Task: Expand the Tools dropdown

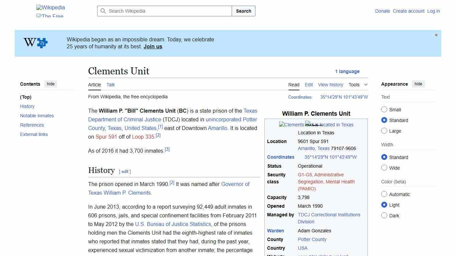Action: 358,85
